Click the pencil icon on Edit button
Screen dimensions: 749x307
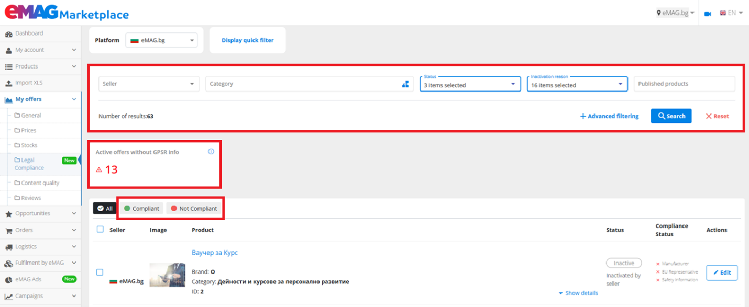715,272
